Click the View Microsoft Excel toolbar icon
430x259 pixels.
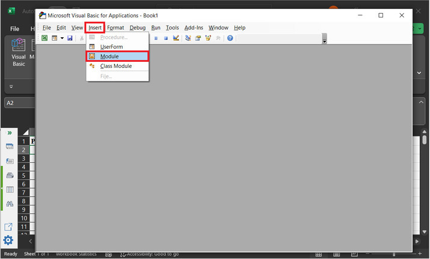click(45, 38)
